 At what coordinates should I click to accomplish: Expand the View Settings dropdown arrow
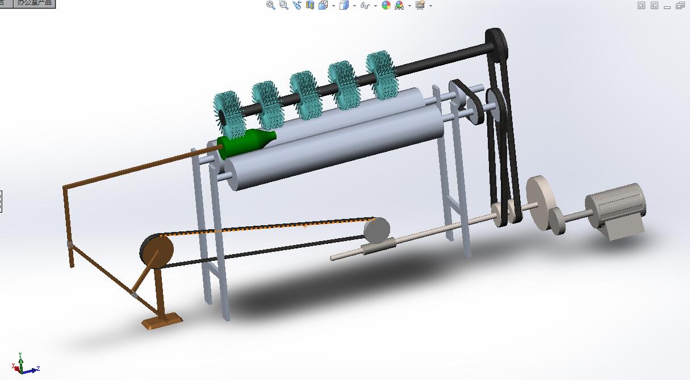(x=430, y=6)
